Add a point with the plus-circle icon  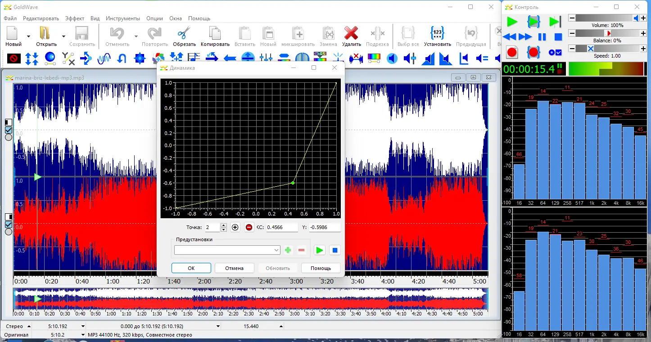(x=235, y=227)
